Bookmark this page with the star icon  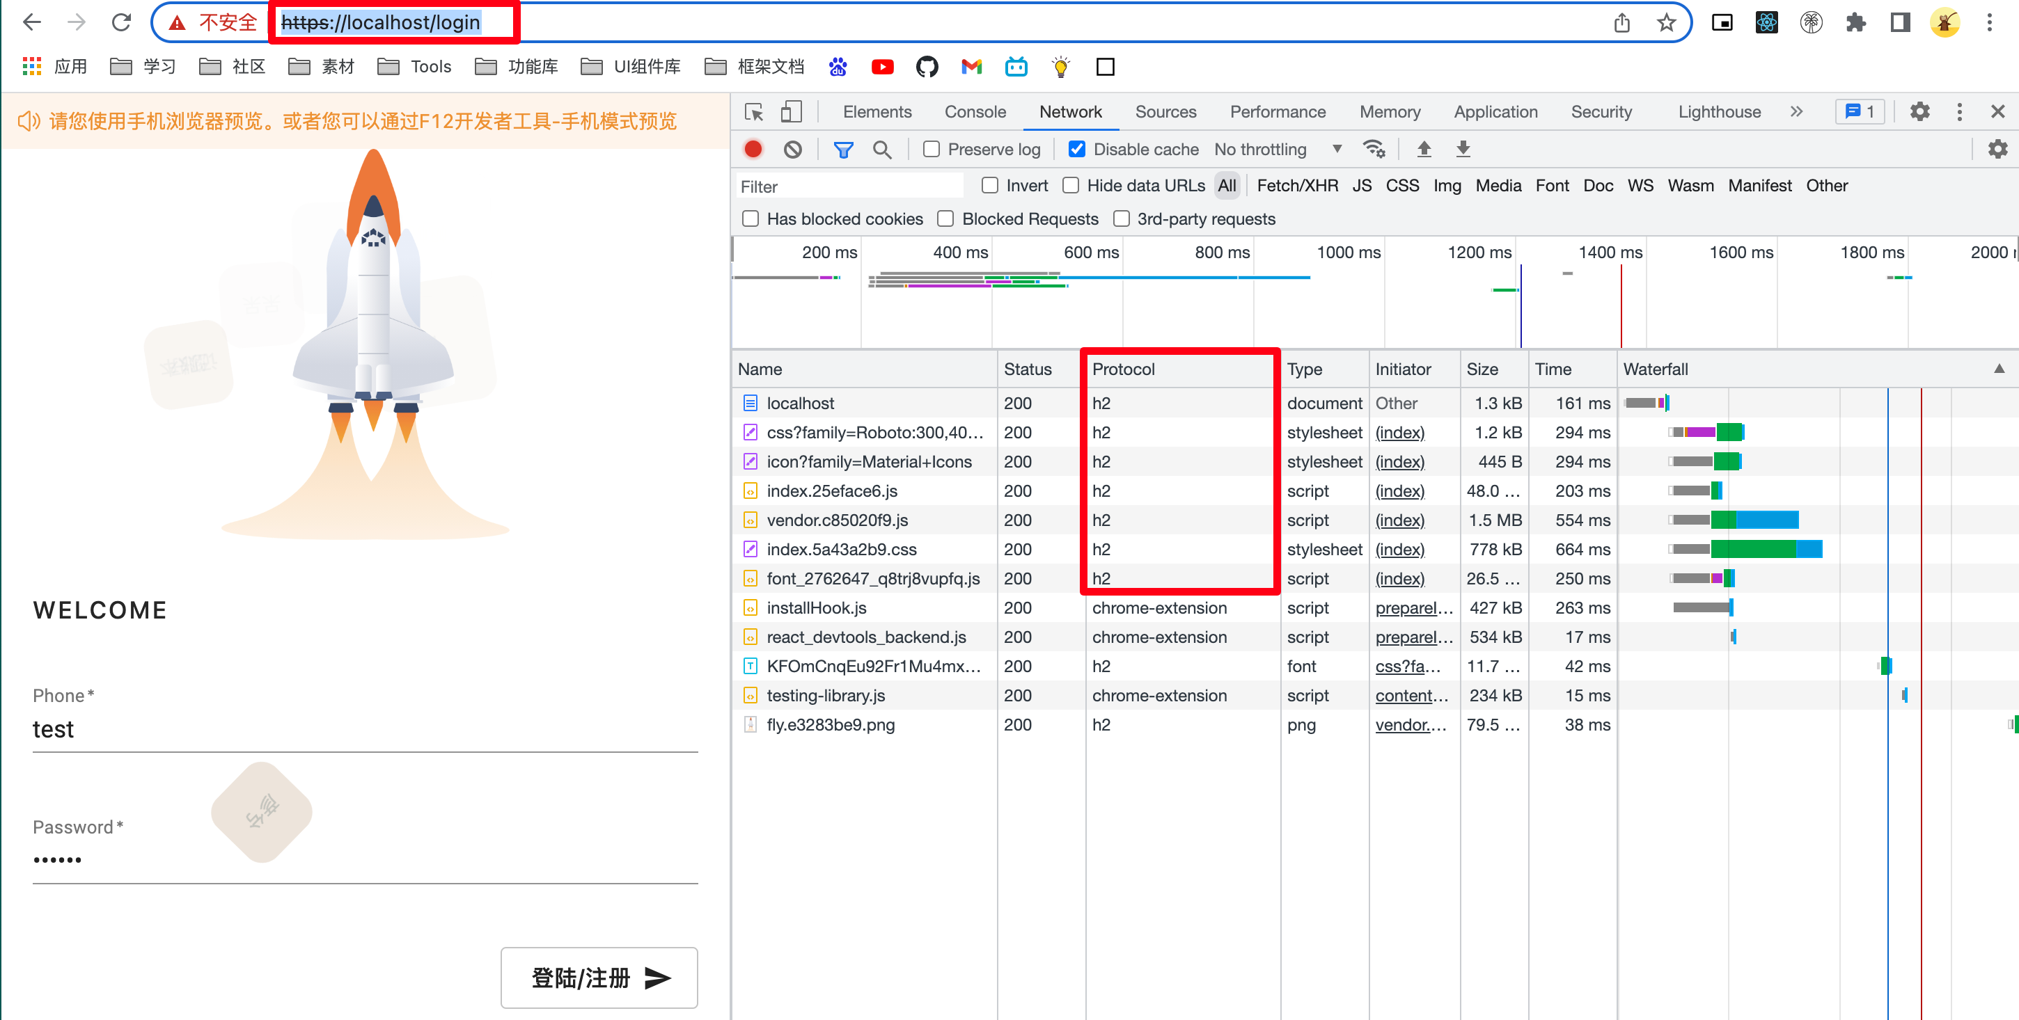click(1666, 23)
